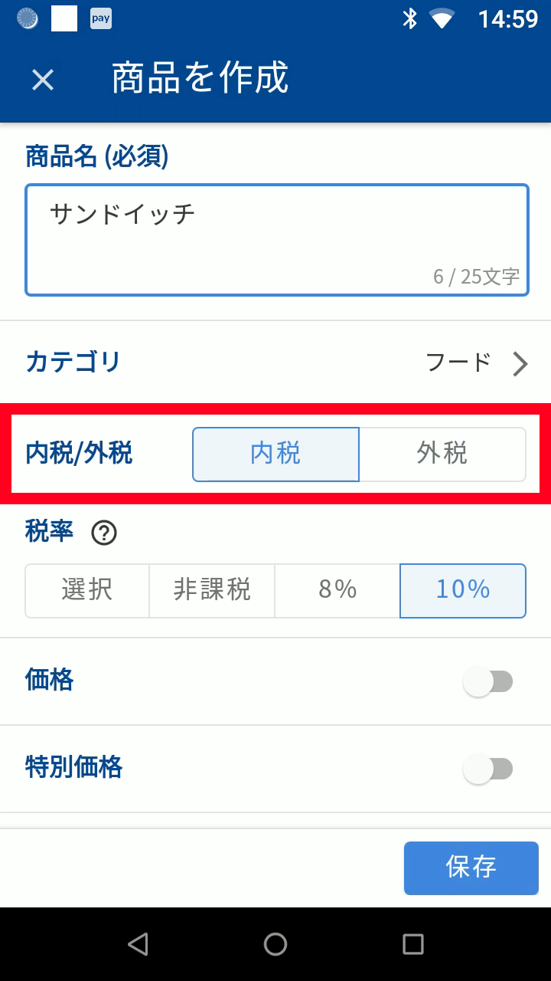Enable the 特別価格 toggle switch

point(488,769)
